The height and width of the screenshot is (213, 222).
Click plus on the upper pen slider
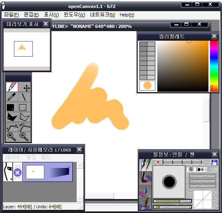(x=190, y=201)
